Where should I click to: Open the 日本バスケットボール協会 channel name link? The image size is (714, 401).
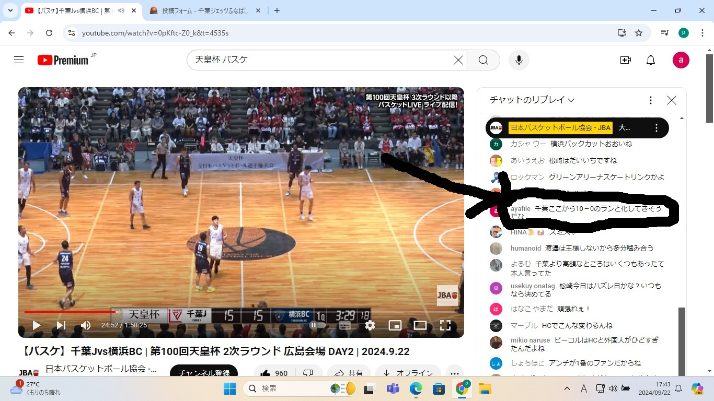(101, 369)
